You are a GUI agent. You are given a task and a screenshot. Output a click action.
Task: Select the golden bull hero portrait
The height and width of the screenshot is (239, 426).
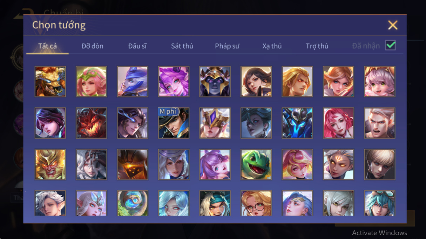[50, 82]
